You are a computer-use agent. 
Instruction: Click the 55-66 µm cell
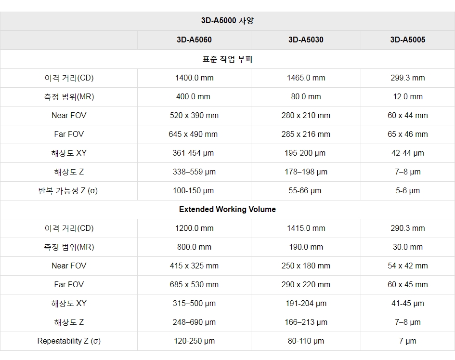tap(305, 191)
